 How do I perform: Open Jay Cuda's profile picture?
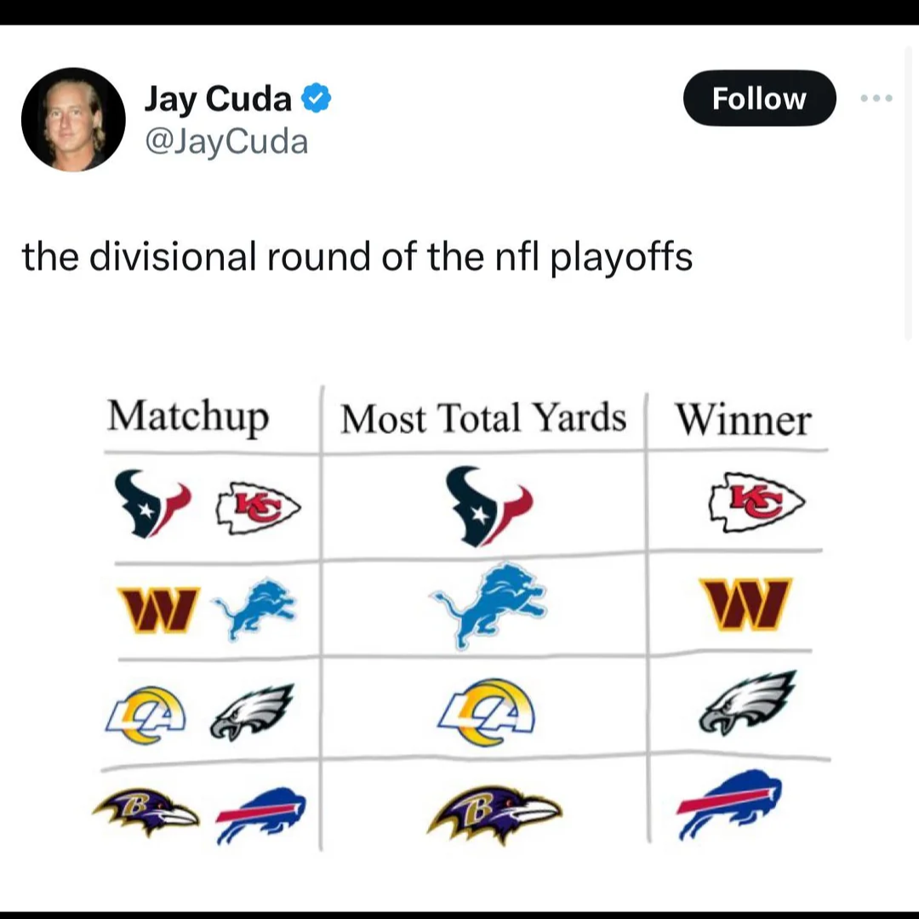[x=73, y=119]
